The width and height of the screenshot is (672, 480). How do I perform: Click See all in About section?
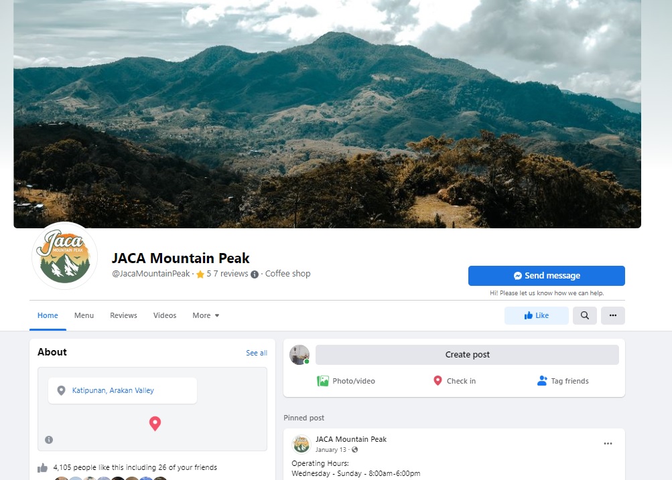pyautogui.click(x=256, y=353)
